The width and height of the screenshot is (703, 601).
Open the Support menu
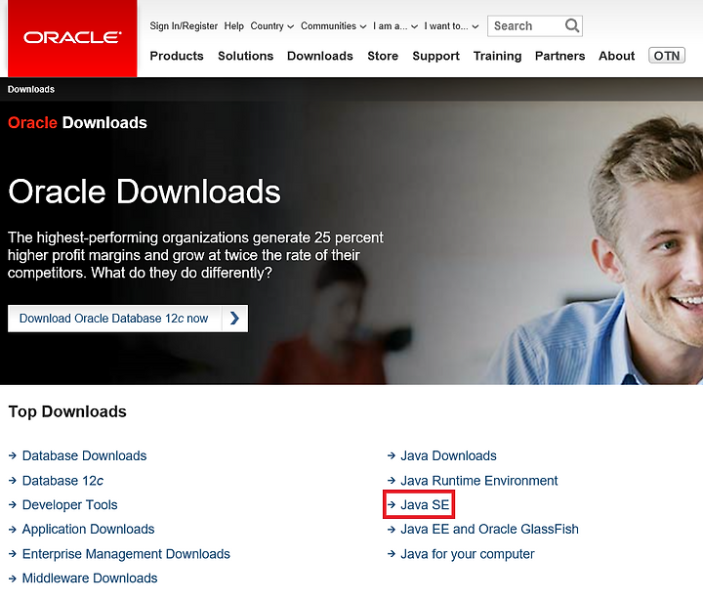[x=435, y=56]
